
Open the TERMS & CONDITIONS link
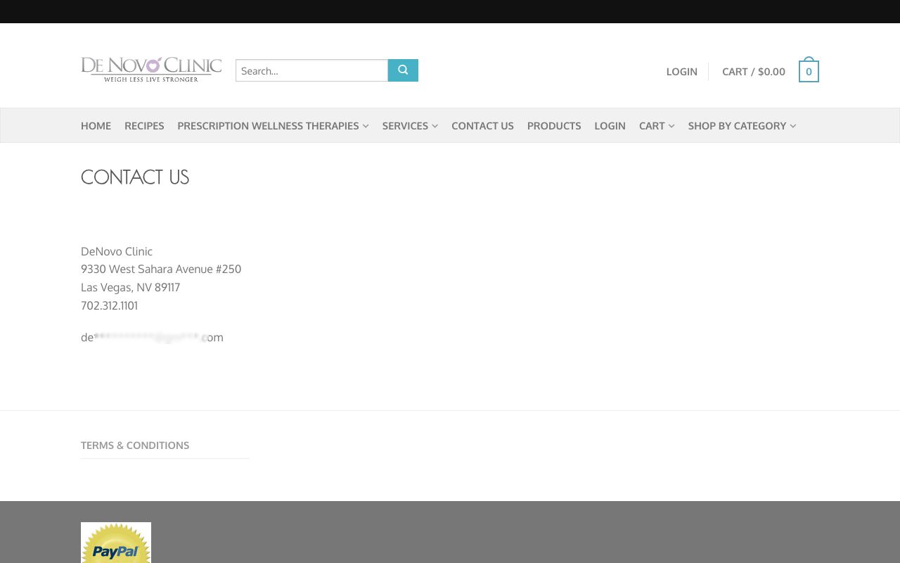(135, 445)
